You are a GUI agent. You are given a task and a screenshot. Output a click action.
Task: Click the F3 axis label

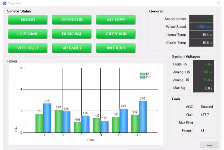[x=81, y=135]
